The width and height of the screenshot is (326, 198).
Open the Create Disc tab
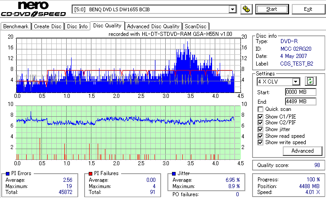[x=48, y=26]
